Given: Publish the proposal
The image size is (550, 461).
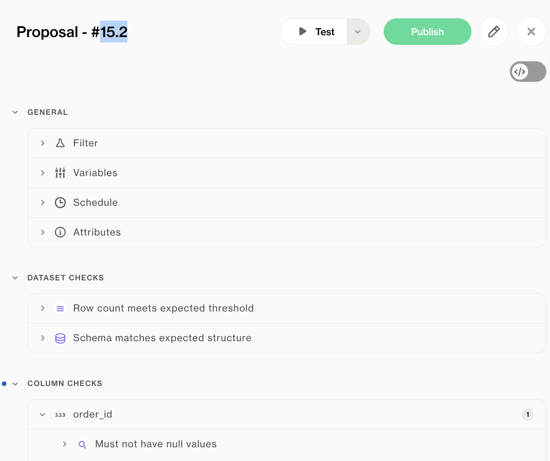Looking at the screenshot, I should pyautogui.click(x=427, y=32).
